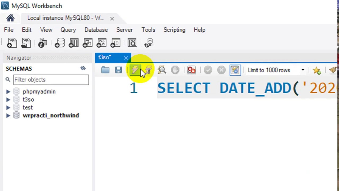Screen dimensions: 339x191
Task: Switch to Local instance MySQL80 connection tab
Action: tap(65, 18)
